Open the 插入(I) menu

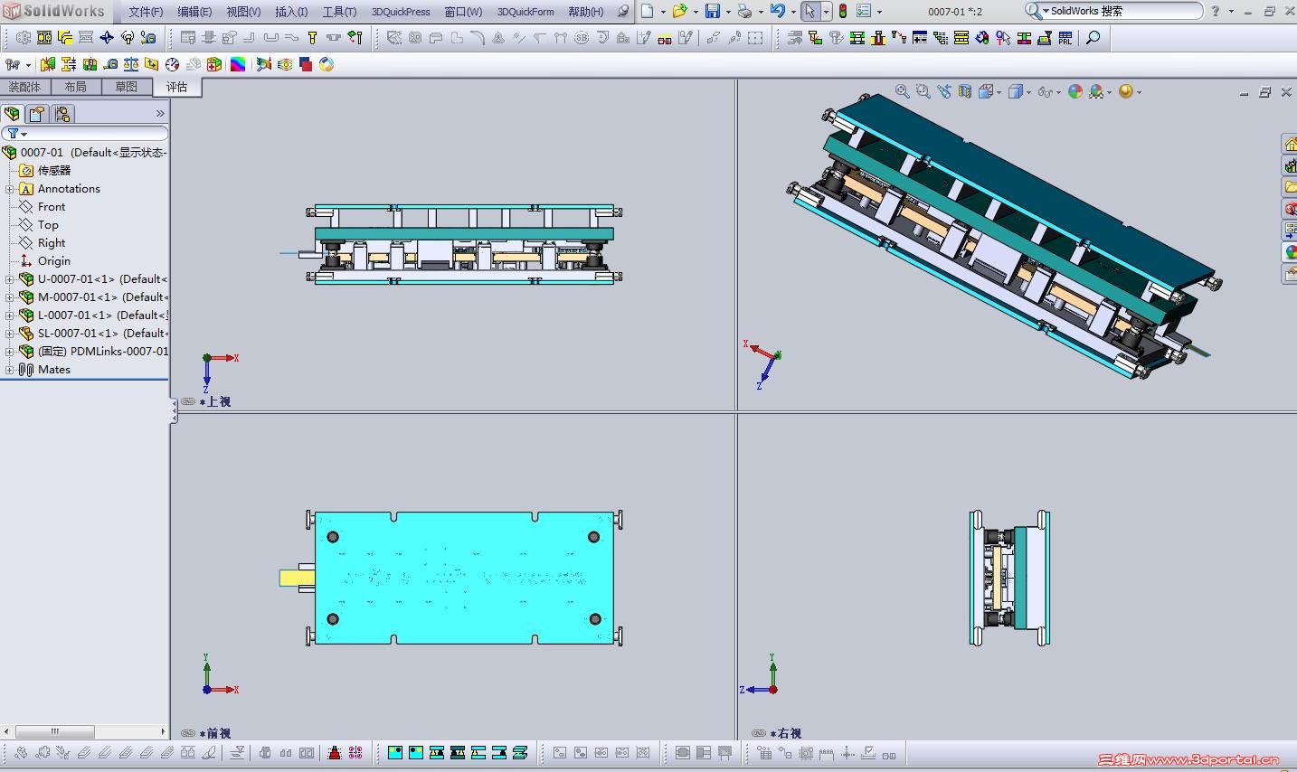(x=291, y=12)
